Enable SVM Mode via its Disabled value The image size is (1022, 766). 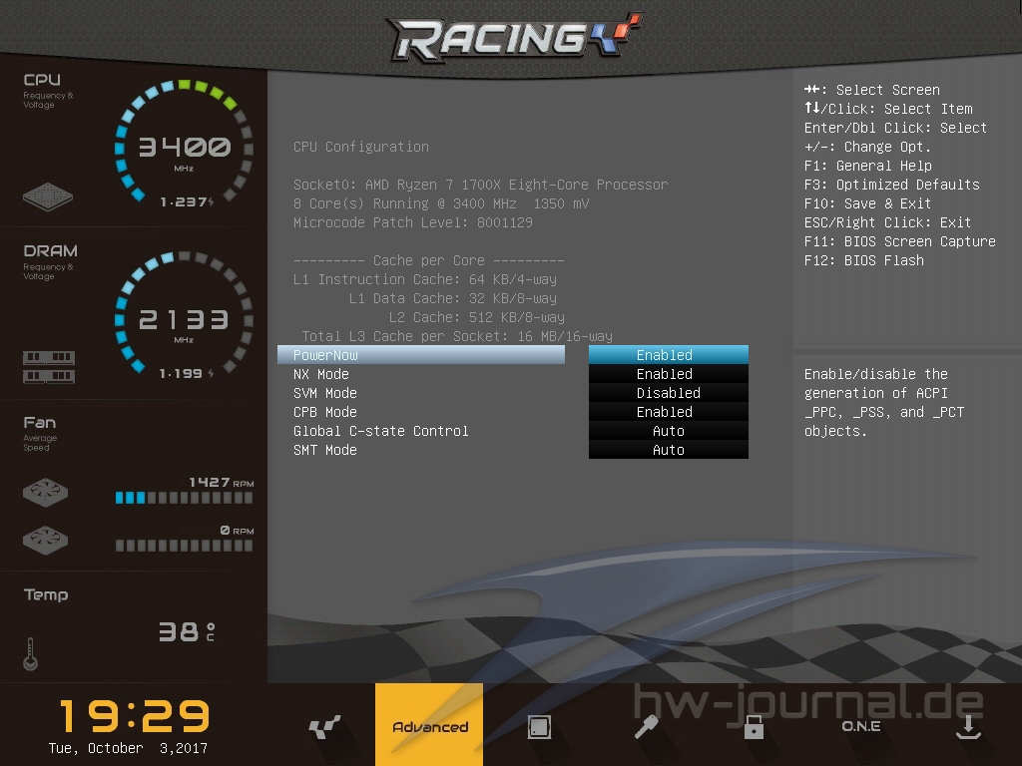point(668,393)
